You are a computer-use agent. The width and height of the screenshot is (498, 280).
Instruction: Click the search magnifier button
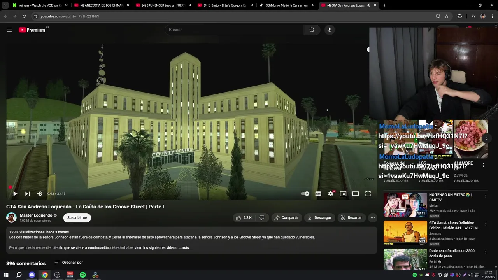312,30
